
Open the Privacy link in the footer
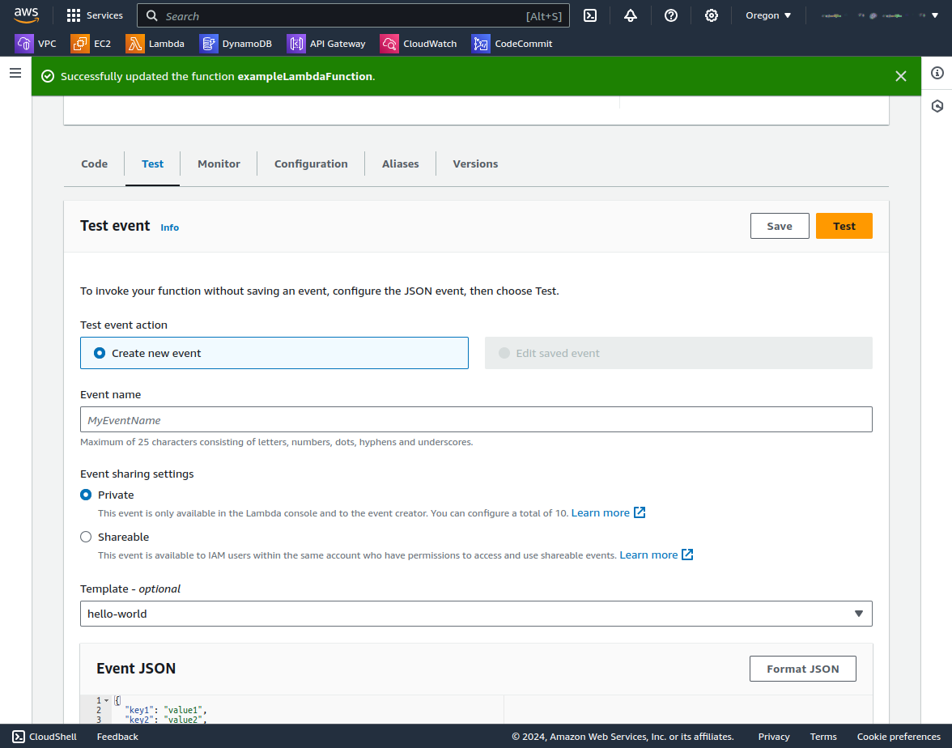774,737
